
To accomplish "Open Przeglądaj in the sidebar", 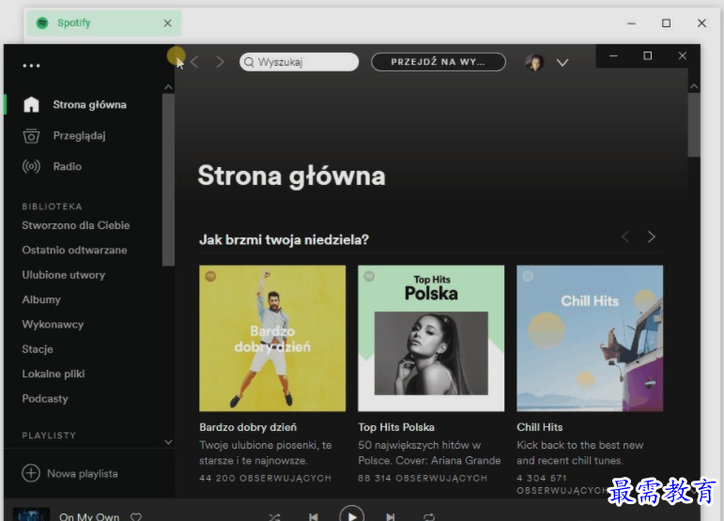I will [x=79, y=136].
